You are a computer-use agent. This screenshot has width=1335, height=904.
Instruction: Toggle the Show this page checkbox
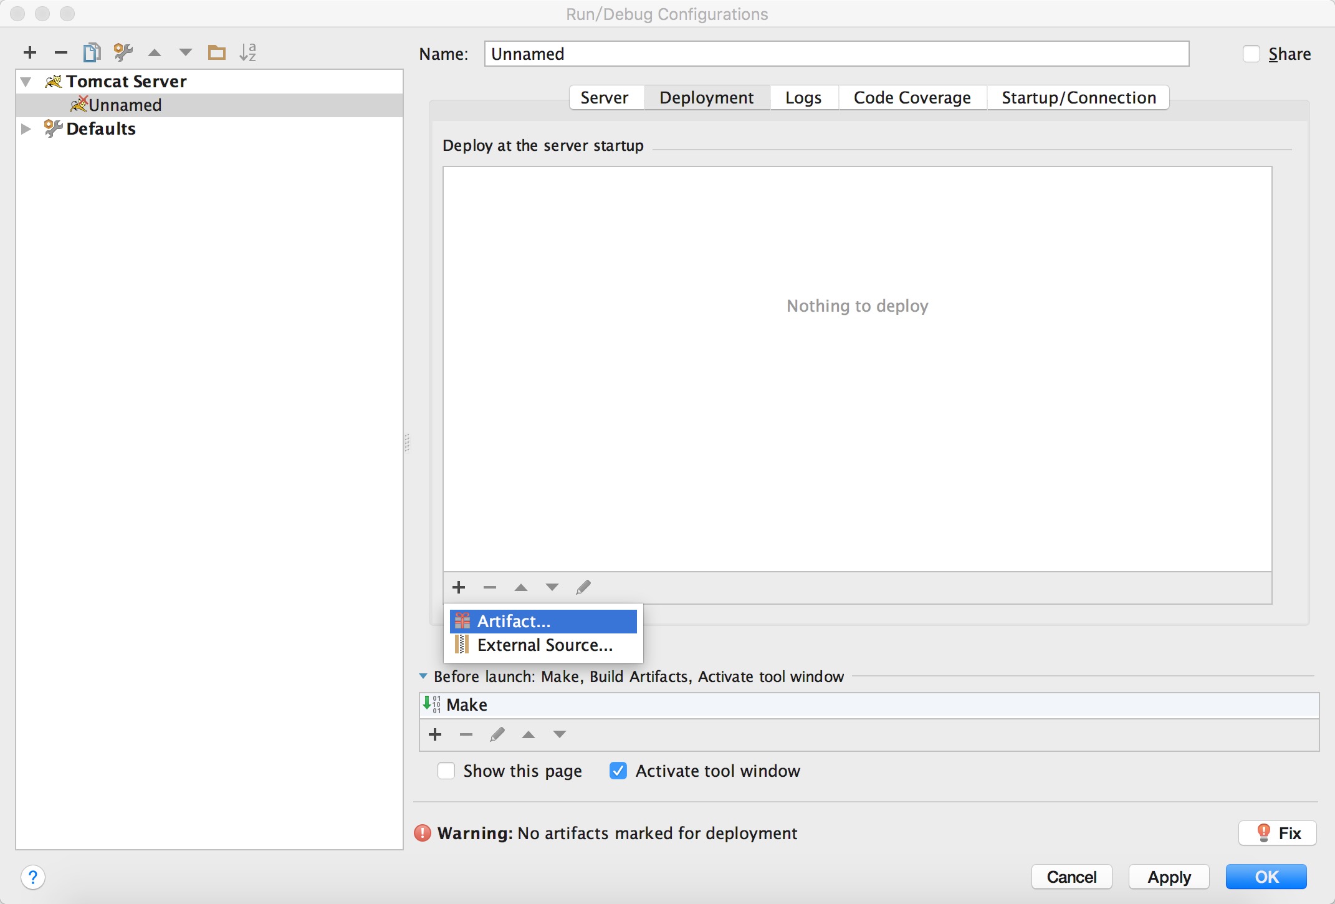point(444,771)
